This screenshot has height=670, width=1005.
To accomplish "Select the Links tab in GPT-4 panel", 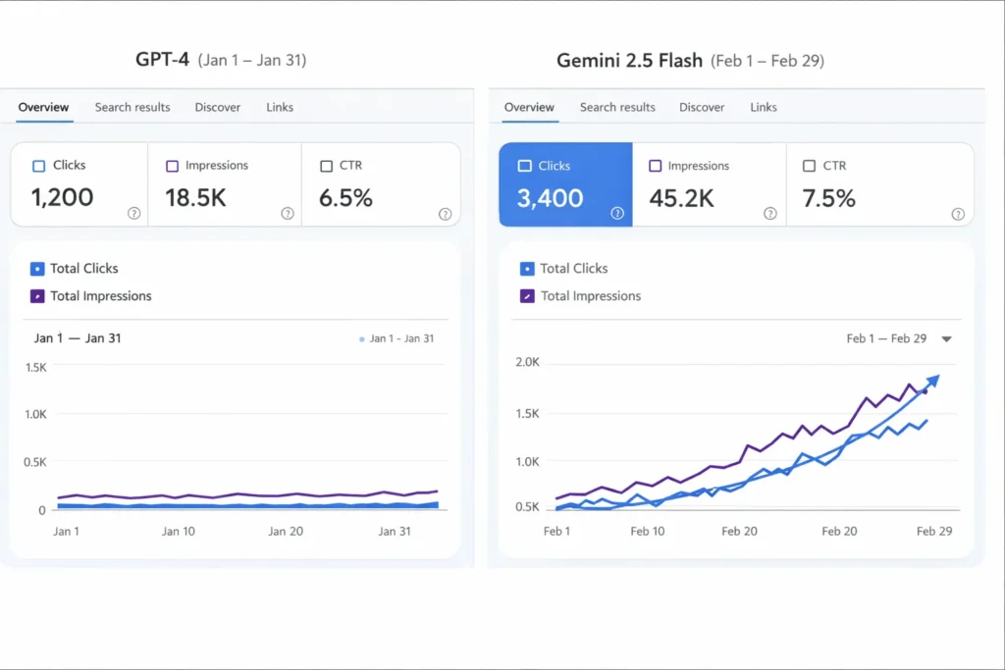I will [x=279, y=107].
